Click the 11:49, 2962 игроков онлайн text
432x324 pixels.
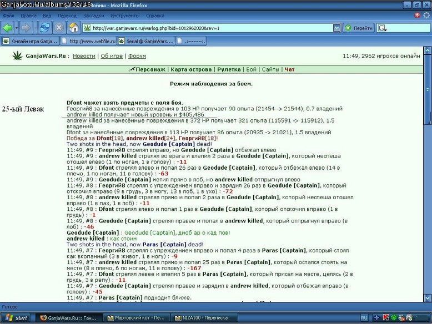click(381, 56)
